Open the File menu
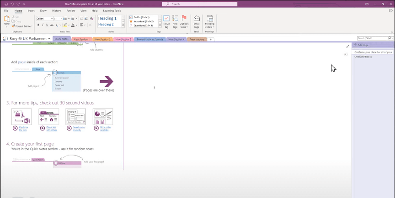The width and height of the screenshot is (395, 198). pos(6,11)
